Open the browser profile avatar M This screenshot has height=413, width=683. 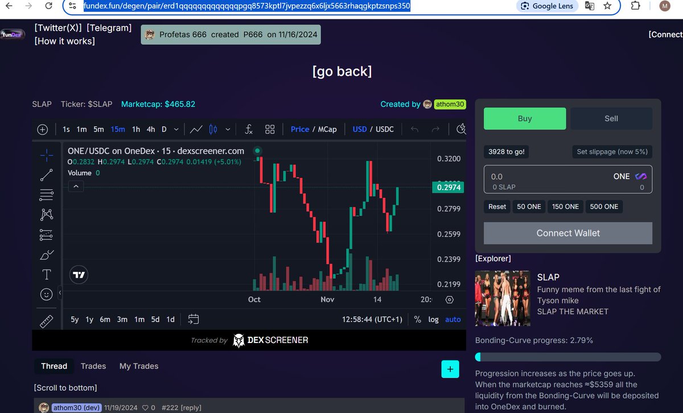[x=665, y=6]
